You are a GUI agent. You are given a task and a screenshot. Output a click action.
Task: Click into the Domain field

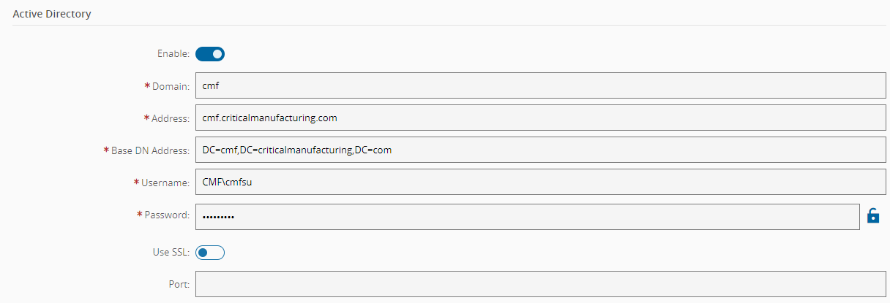click(541, 85)
